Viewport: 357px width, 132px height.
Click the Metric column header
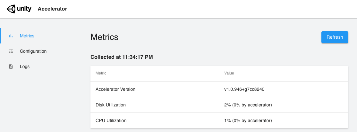pos(101,73)
